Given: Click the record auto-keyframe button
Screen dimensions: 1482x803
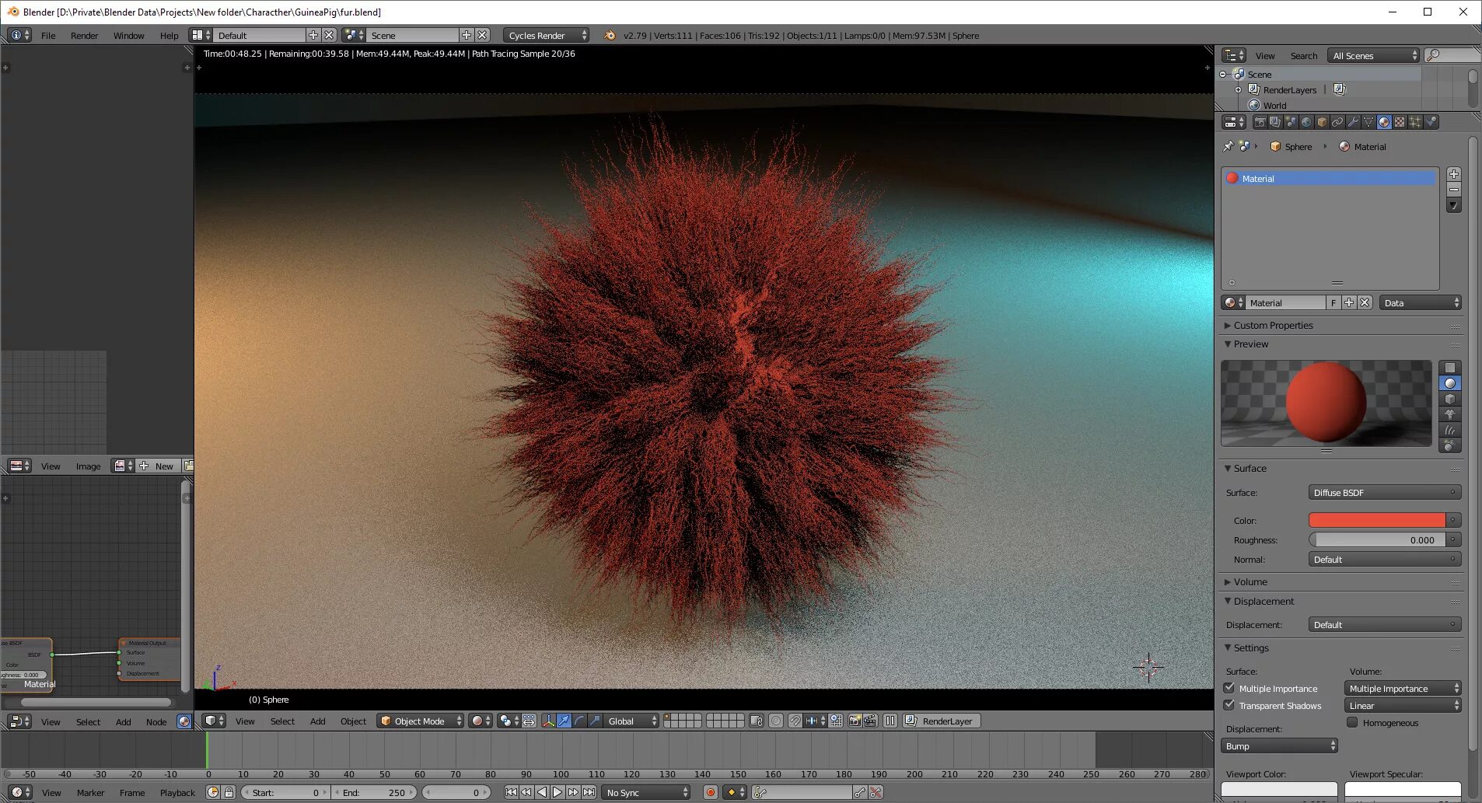Looking at the screenshot, I should click(710, 792).
